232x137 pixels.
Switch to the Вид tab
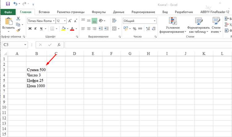coord(165,12)
